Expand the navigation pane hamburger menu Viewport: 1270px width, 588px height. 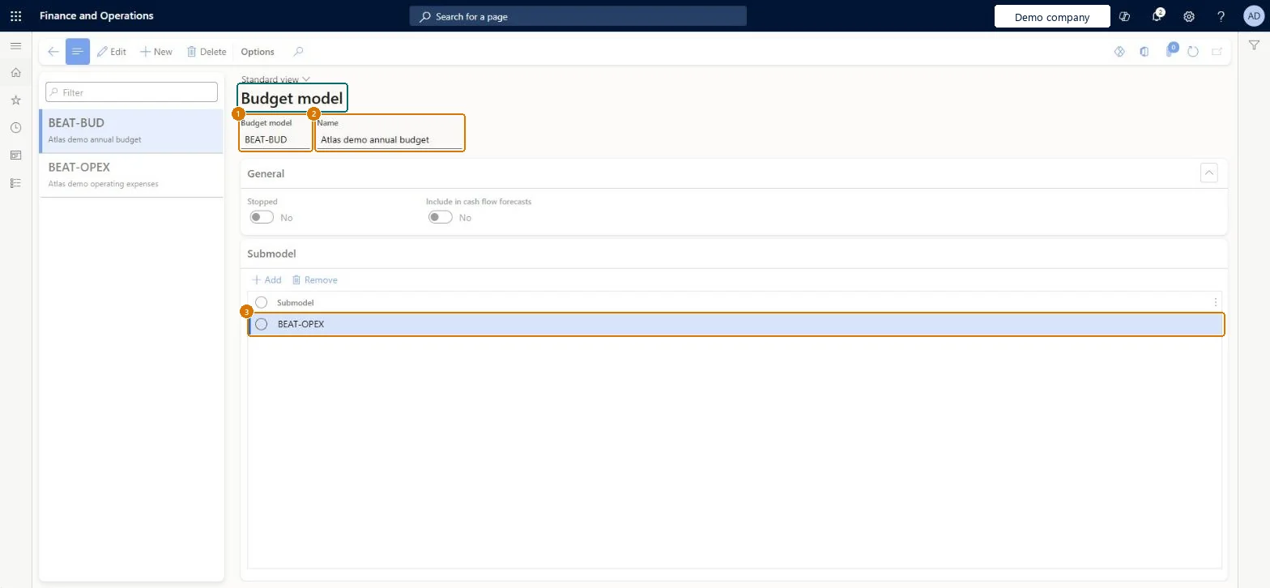point(15,46)
